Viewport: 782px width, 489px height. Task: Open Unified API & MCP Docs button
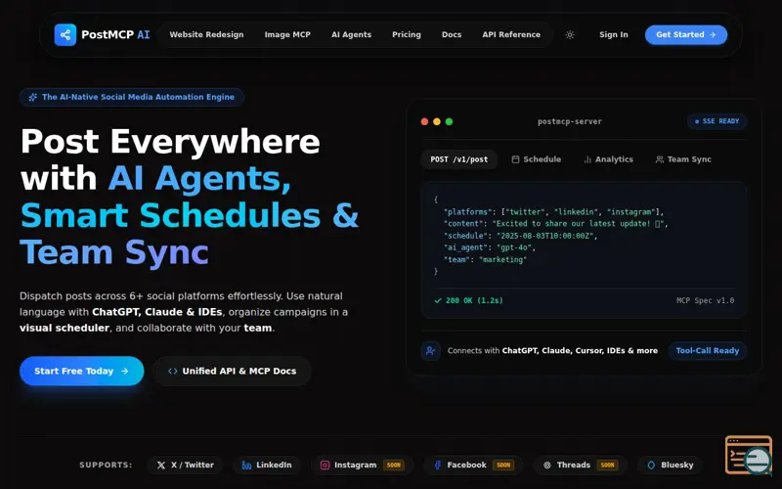(x=232, y=372)
